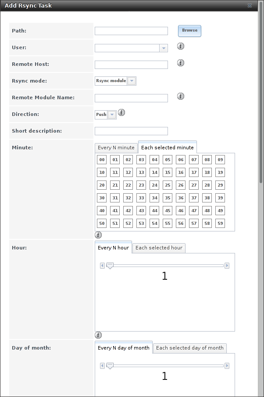Click the info icon beside Direction
Screen dimensions: 264x397
click(121, 112)
